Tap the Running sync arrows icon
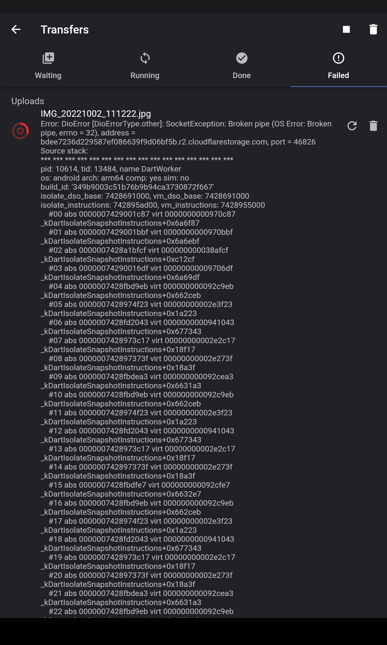387x645 pixels. 145,58
